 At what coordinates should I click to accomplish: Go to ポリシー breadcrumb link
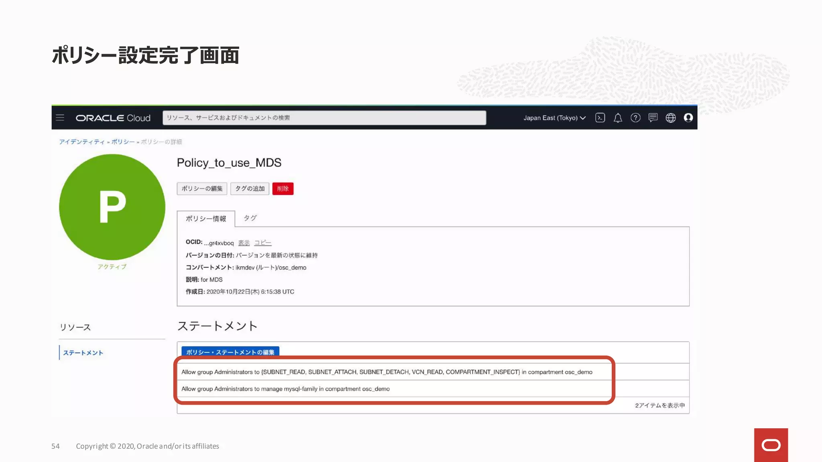[x=123, y=142]
